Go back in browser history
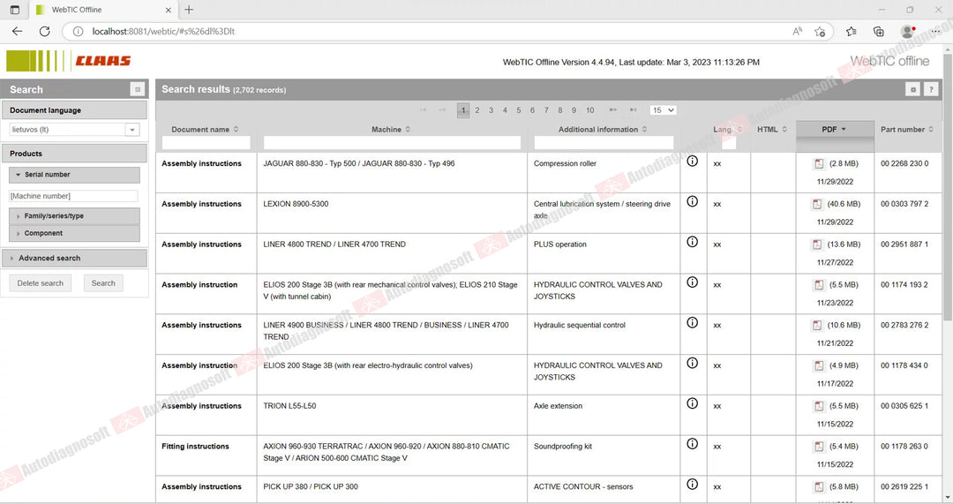 click(x=17, y=31)
